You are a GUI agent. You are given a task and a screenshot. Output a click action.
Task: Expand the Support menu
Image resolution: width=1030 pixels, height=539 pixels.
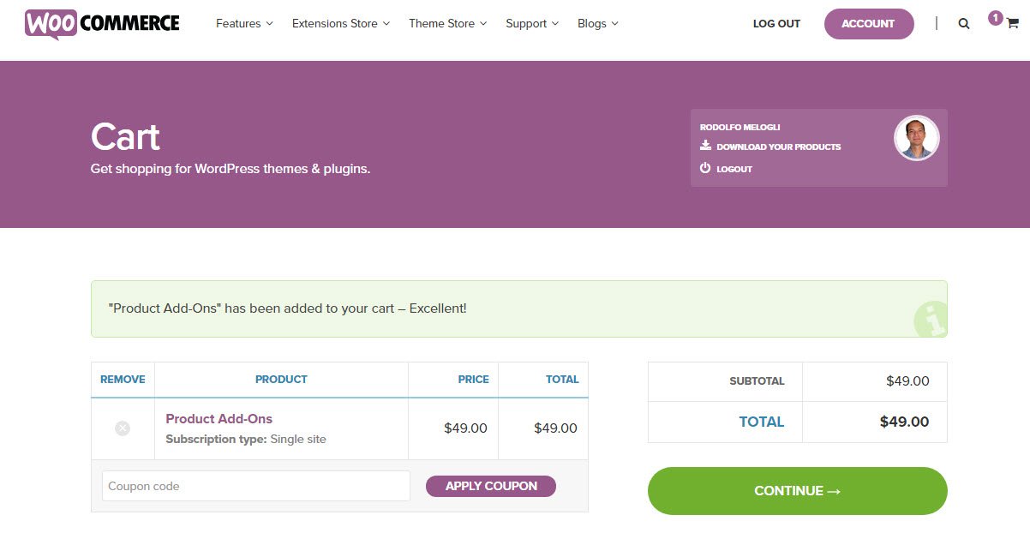(x=532, y=24)
